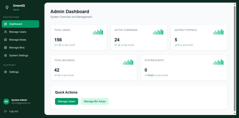Click the ACTIVE COMPANIES card label
Image resolution: width=239 pixels, height=118 pixels.
[126, 30]
